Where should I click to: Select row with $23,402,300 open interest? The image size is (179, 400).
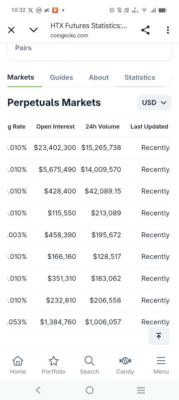point(89,147)
